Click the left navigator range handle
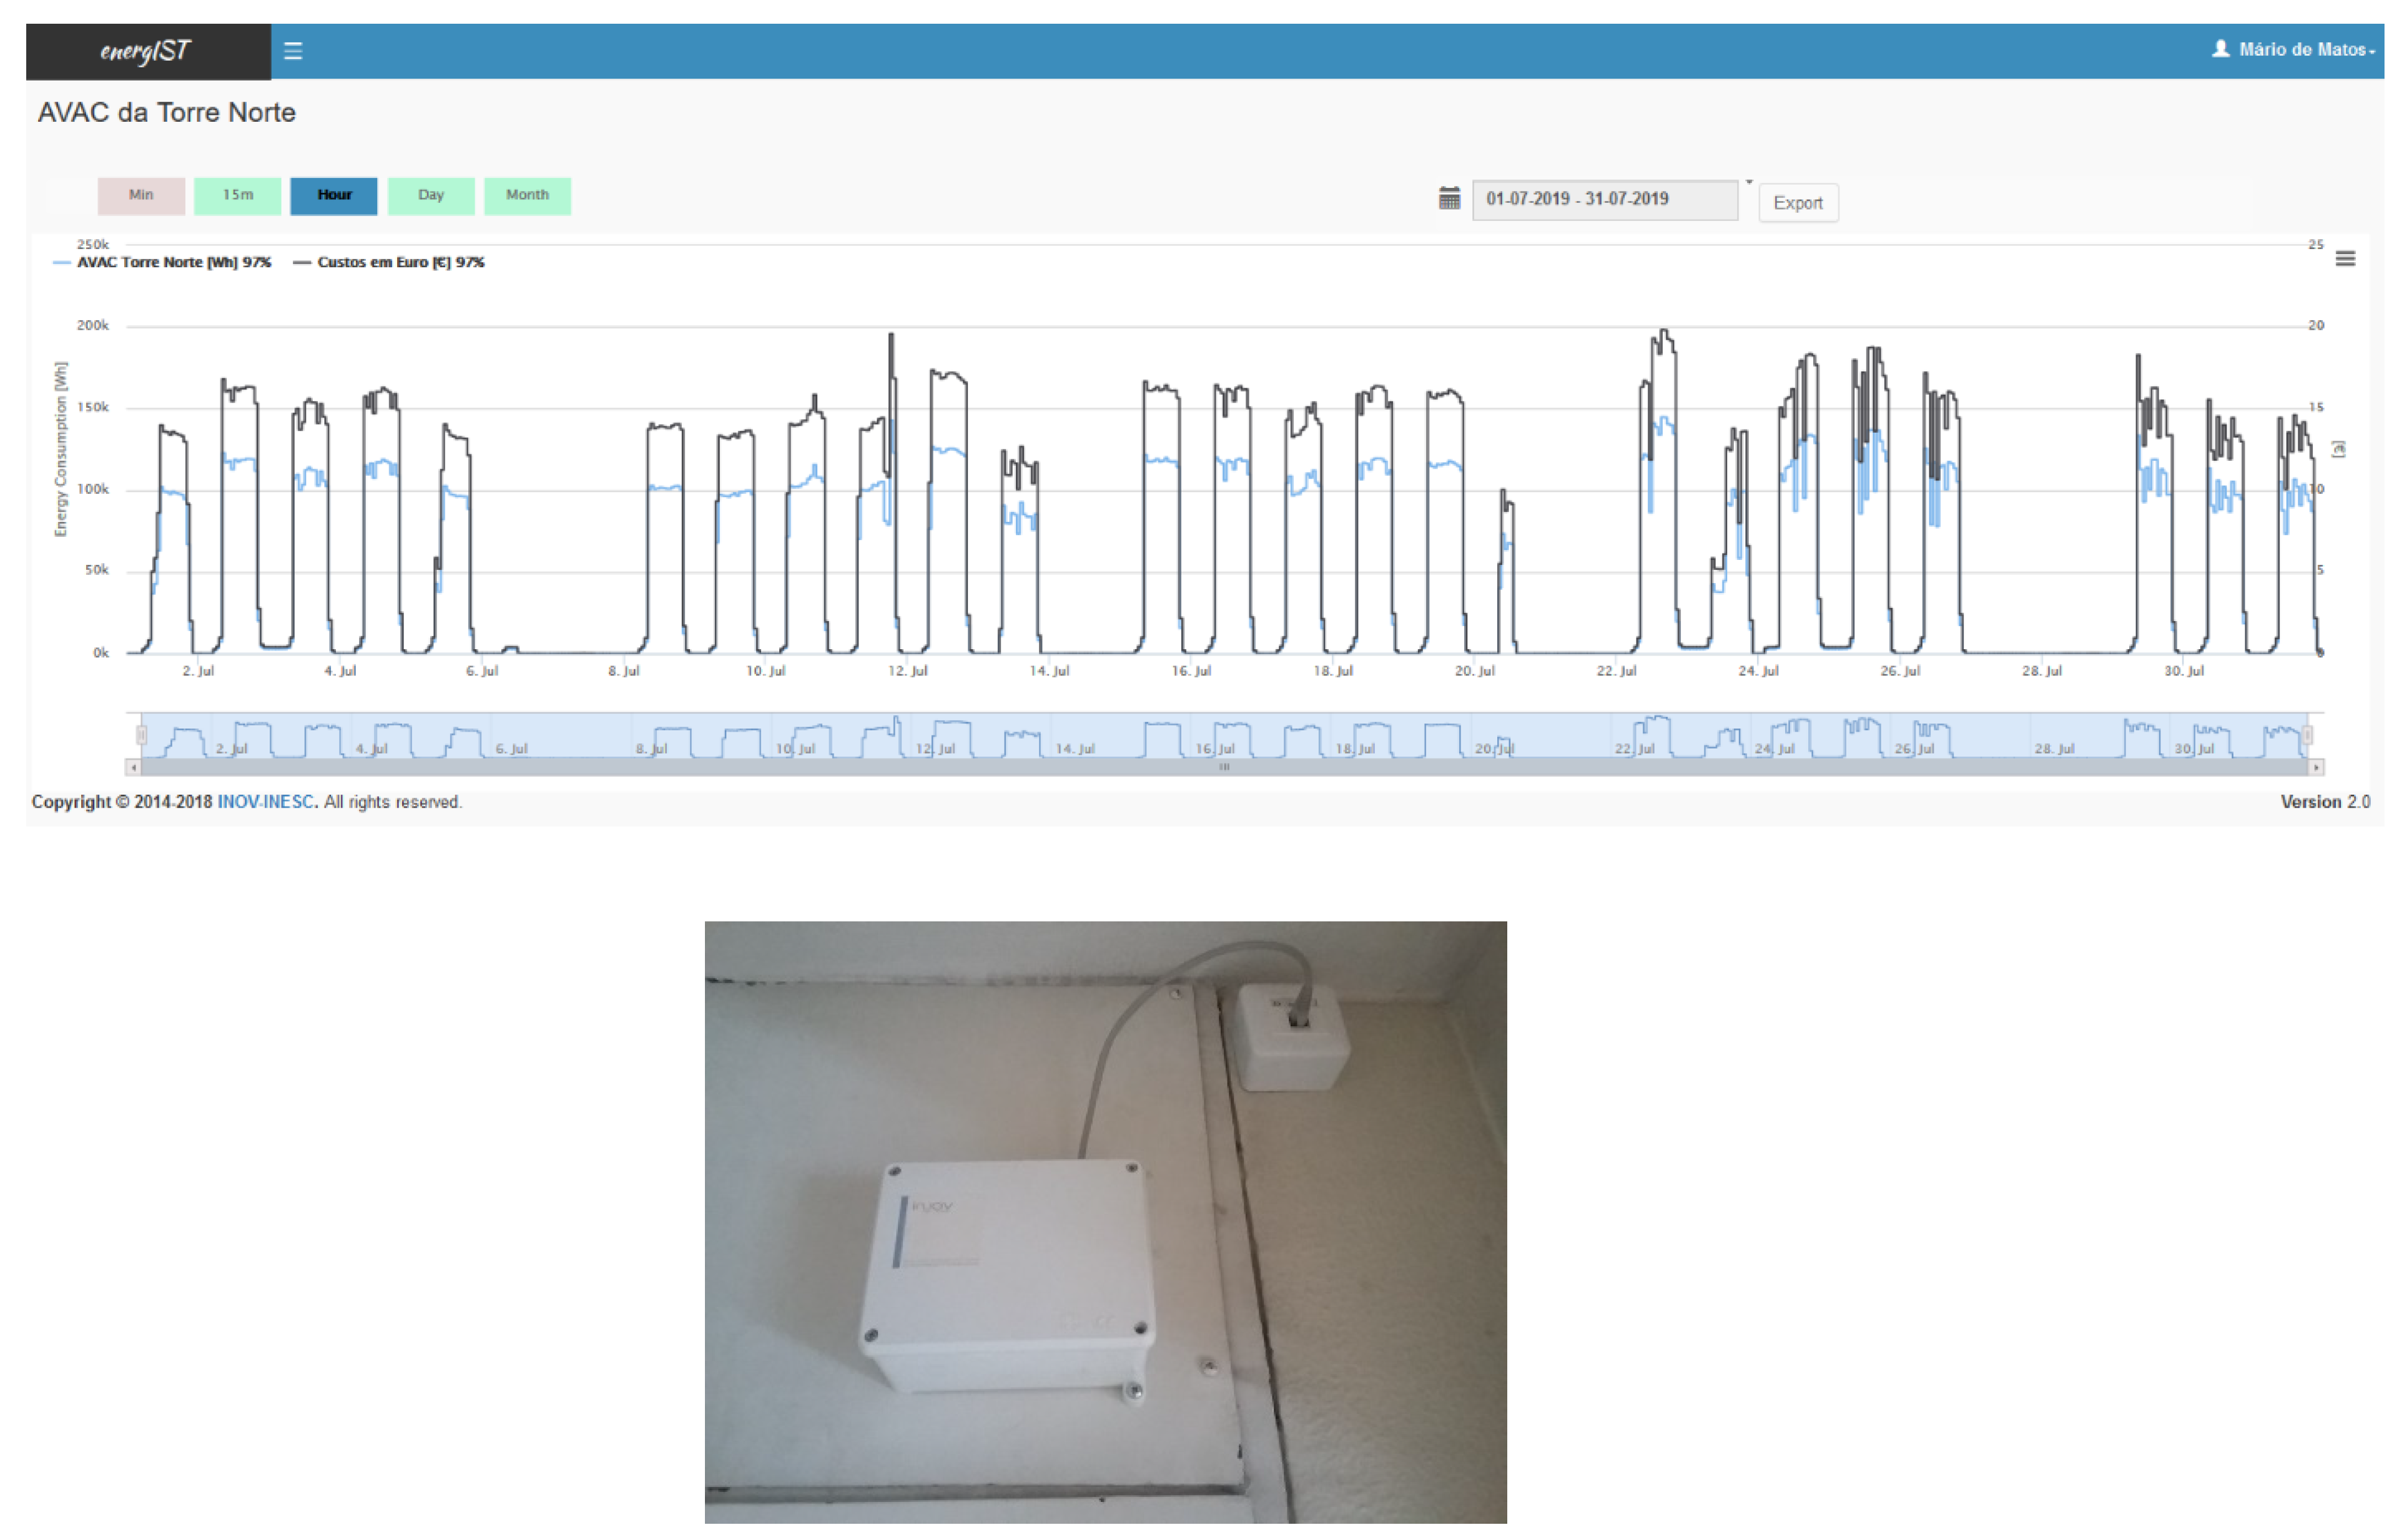Image resolution: width=2407 pixels, height=1540 pixels. pos(141,736)
